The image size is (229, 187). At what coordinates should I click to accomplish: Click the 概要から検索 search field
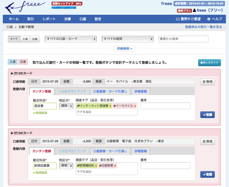[183, 39]
